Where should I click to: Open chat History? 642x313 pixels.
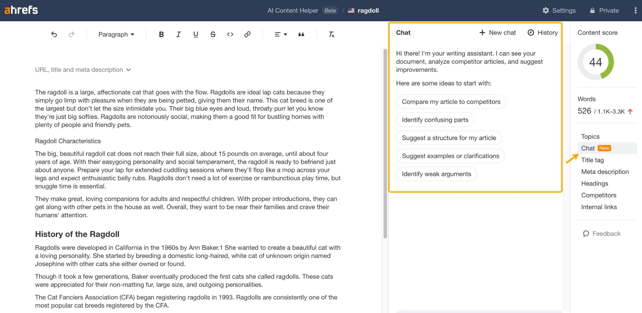point(543,33)
